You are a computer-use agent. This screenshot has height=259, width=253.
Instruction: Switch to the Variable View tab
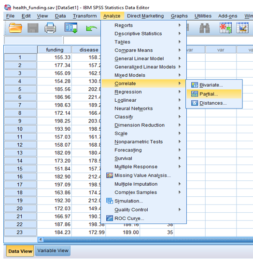[53, 251]
